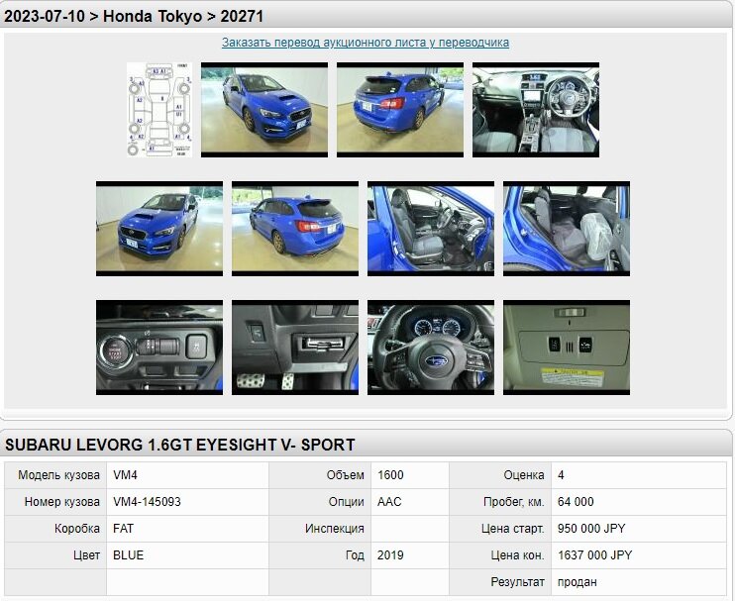
Task: Click the Инспекция label
Action: tap(335, 529)
